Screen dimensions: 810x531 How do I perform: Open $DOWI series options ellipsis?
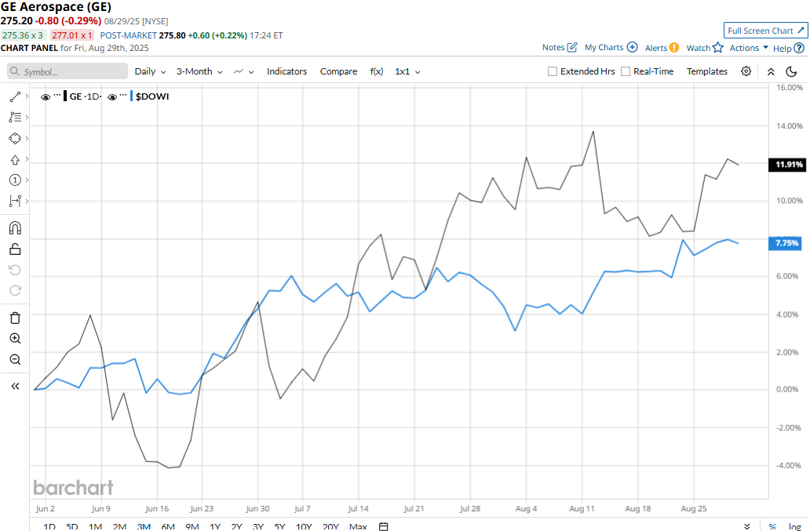[123, 96]
